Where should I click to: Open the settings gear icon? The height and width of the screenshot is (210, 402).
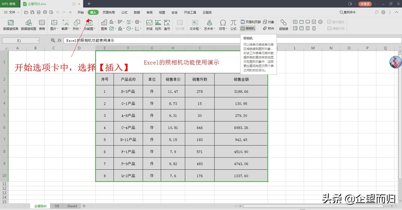[383, 12]
